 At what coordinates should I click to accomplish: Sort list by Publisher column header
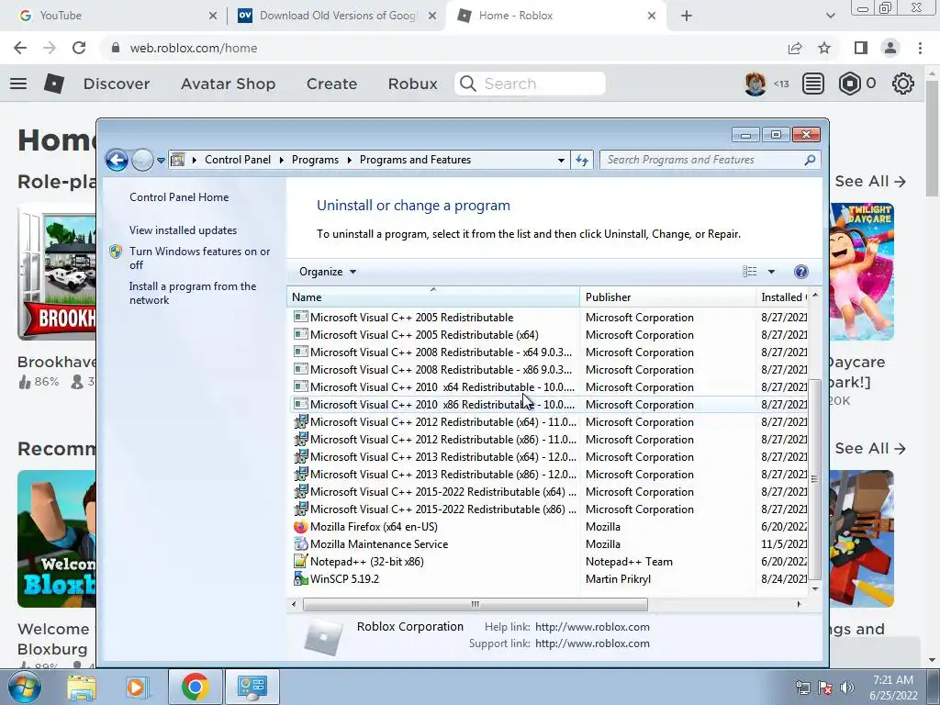(x=667, y=297)
